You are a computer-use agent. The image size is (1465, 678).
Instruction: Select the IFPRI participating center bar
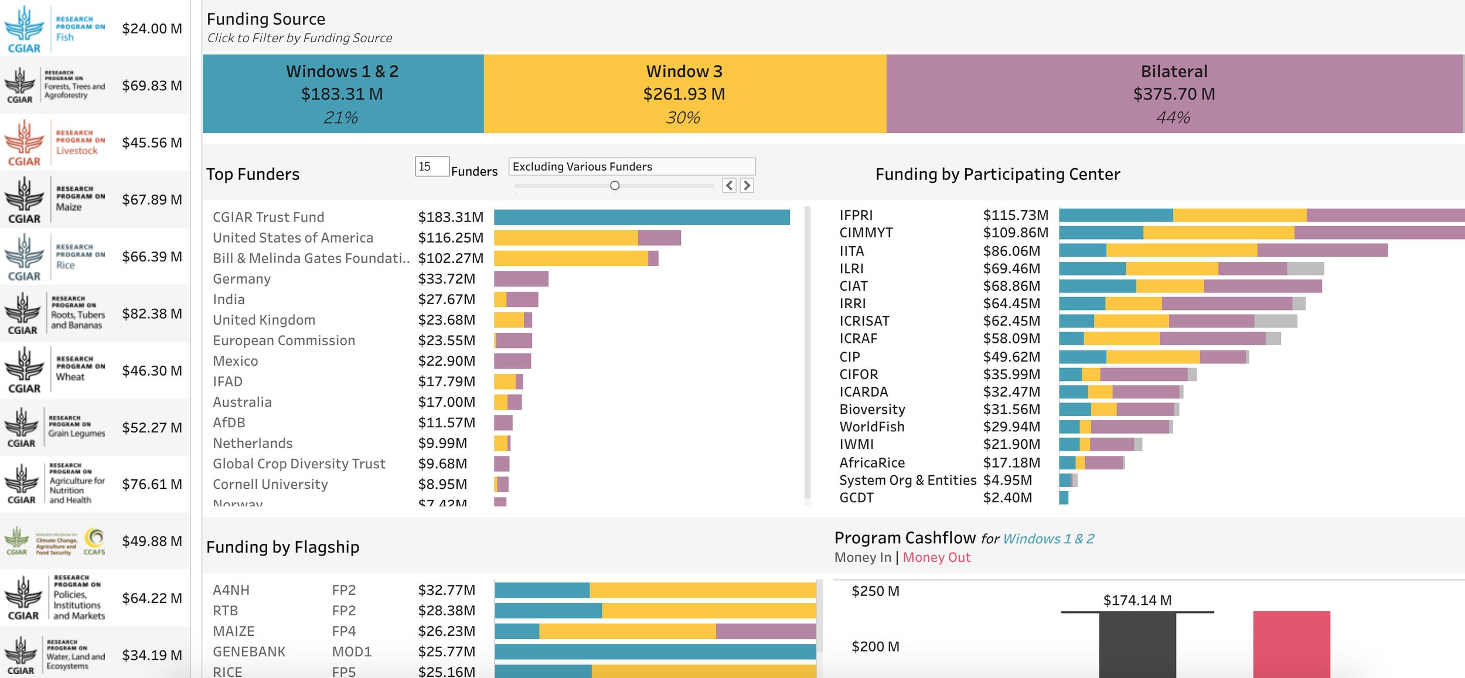pyautogui.click(x=1260, y=215)
